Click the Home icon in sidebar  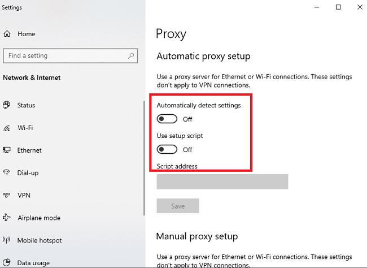tap(7, 34)
